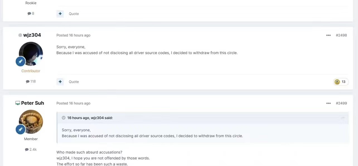Open wjz304's profile via the username
Image resolution: width=358 pixels, height=166 pixels.
point(32,35)
